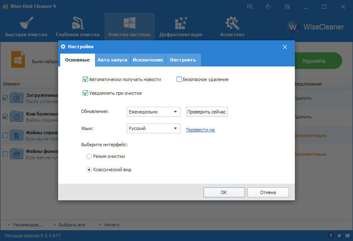Click the Кэш базисных folder clock icon
The height and width of the screenshot is (241, 353).
pyautogui.click(x=17, y=116)
